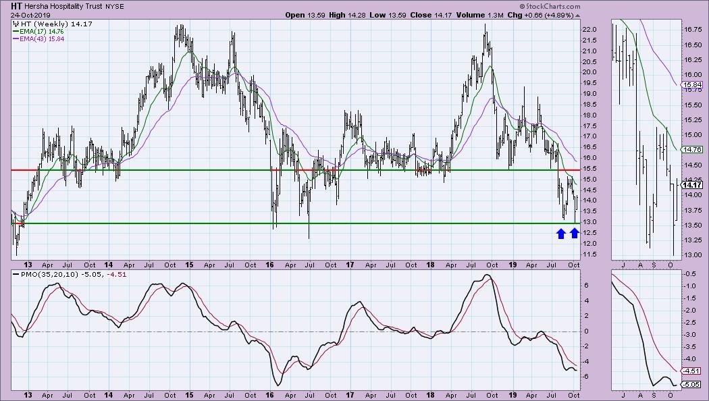Click the 22.0 label on the price axis
This screenshot has height=401, width=709.
(x=589, y=30)
